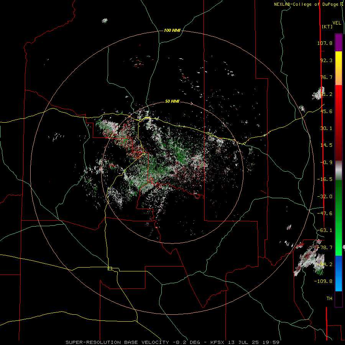Click the -47.6 legend value
The image size is (345, 345).
tap(325, 214)
